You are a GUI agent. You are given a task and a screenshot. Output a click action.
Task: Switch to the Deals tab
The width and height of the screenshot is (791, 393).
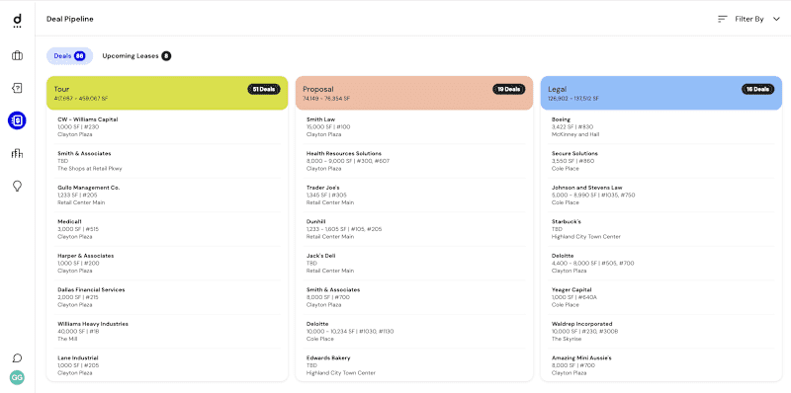[x=69, y=56]
